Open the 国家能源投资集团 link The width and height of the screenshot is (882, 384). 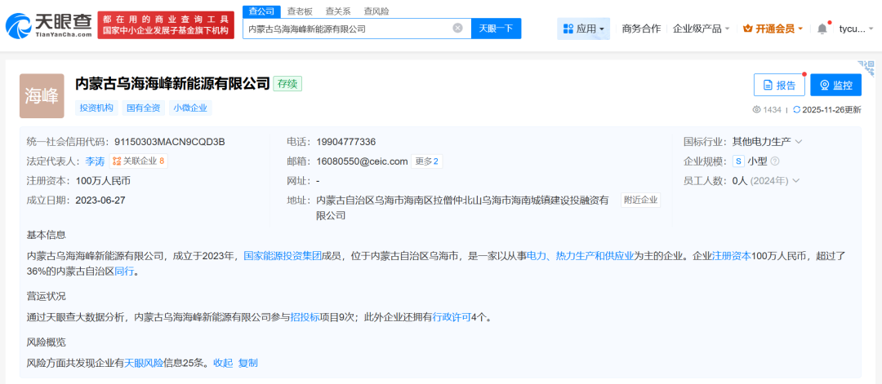283,255
